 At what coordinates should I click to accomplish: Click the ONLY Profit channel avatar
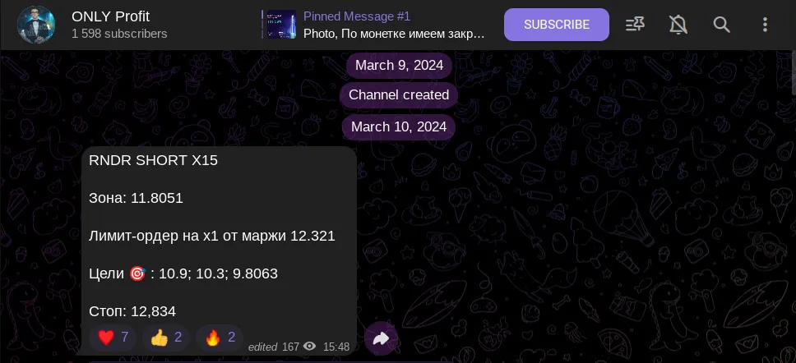36,25
